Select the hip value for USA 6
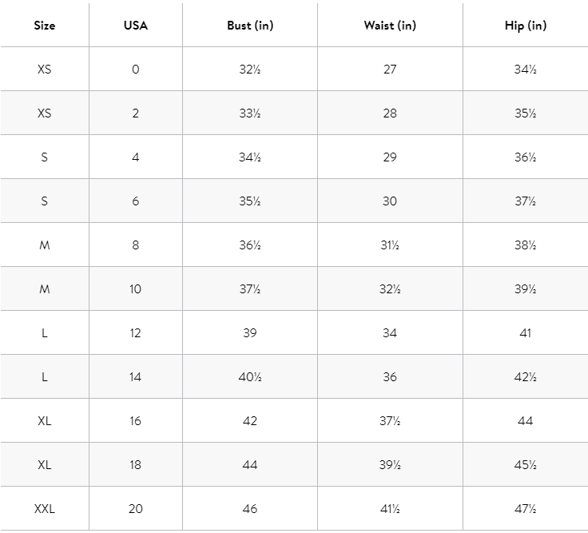Image resolution: width=588 pixels, height=533 pixels. [x=525, y=201]
